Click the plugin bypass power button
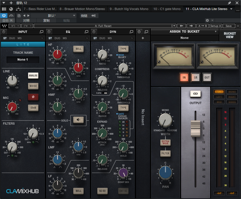The height and width of the screenshot is (199, 241). (4, 15)
